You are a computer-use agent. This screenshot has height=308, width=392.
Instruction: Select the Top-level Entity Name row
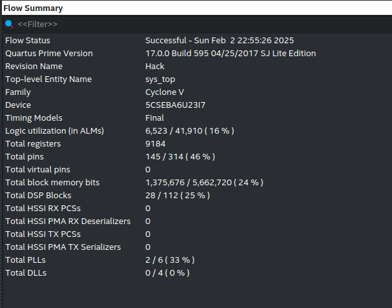click(48, 79)
